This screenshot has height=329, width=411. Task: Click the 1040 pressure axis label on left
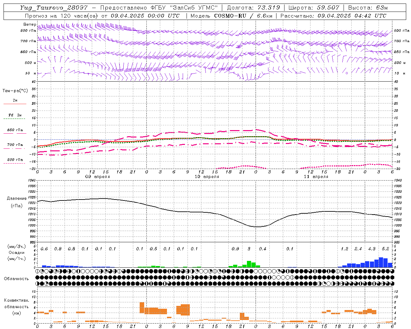pyautogui.click(x=31, y=180)
